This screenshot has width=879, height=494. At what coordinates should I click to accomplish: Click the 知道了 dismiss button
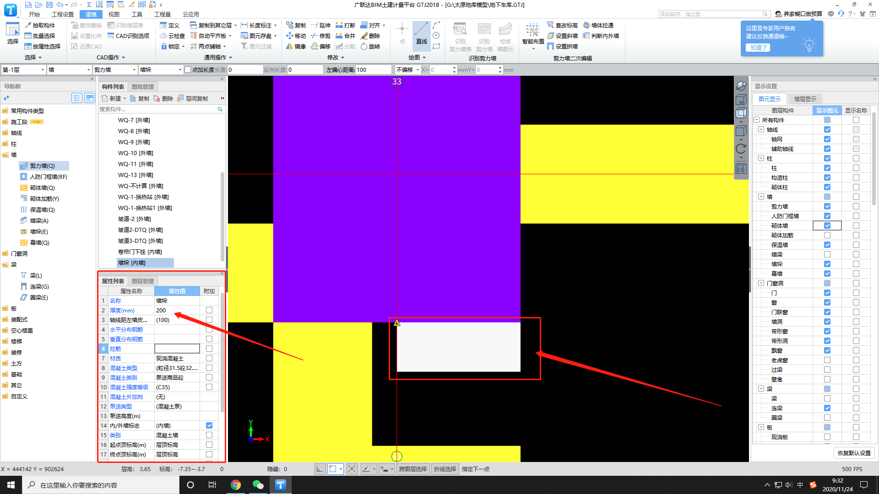[x=758, y=48]
